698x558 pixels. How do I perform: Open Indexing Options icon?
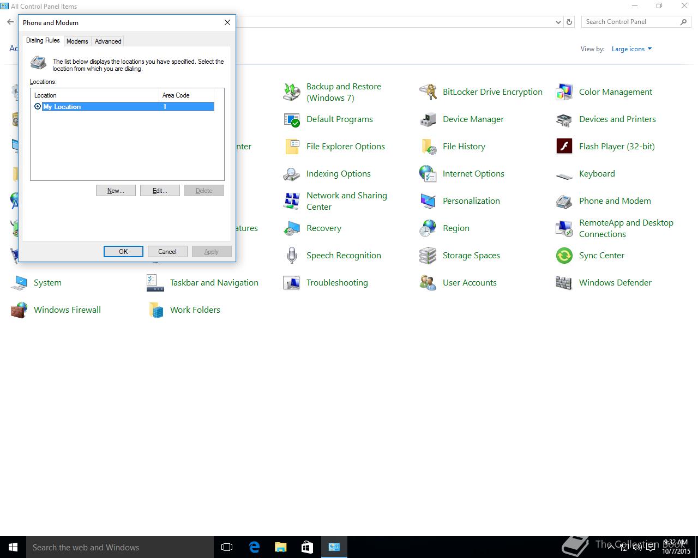(x=292, y=174)
